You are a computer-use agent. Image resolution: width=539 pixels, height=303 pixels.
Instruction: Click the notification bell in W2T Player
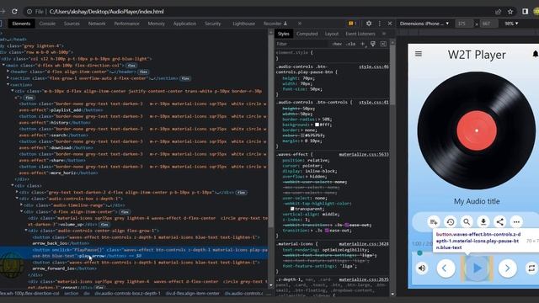point(536,54)
